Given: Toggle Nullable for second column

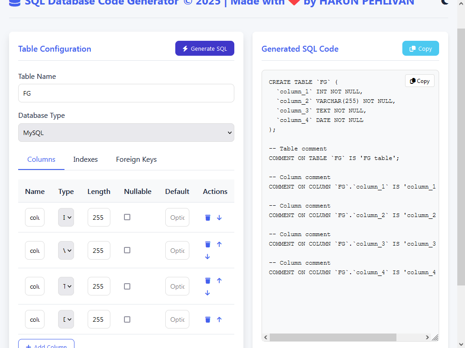Looking at the screenshot, I should click(x=127, y=250).
